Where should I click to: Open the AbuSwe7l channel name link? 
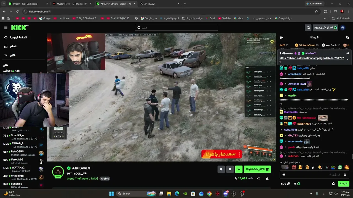(81, 168)
